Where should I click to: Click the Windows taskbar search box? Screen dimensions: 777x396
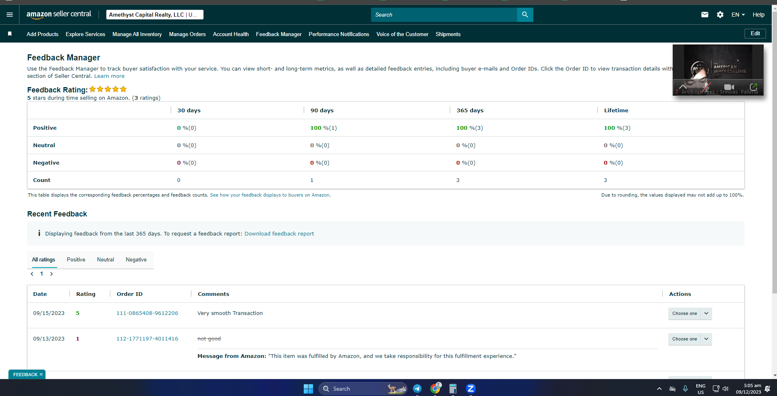tap(363, 389)
